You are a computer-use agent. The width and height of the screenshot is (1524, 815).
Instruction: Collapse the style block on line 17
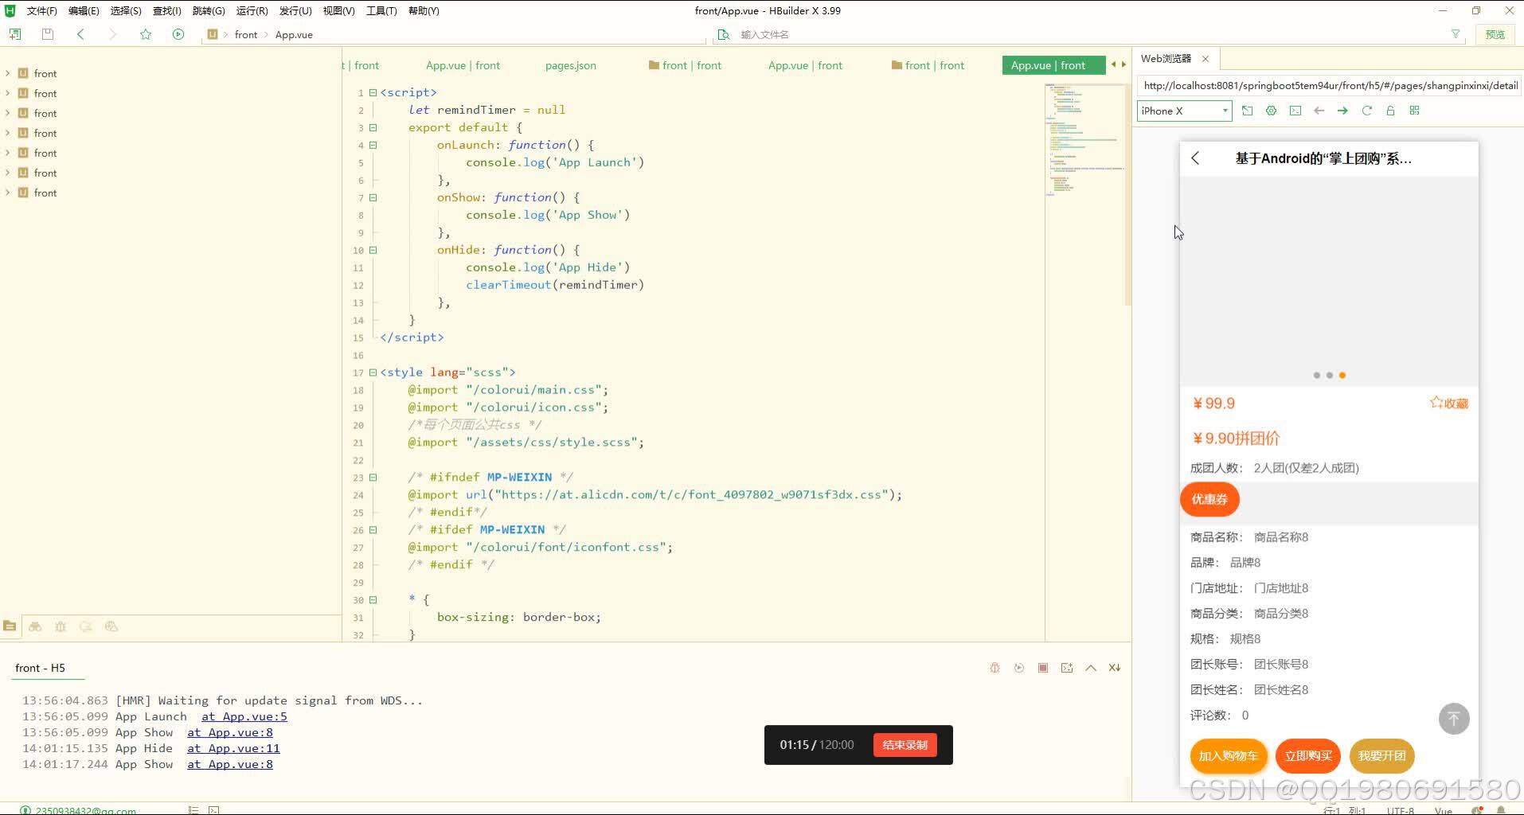click(373, 372)
